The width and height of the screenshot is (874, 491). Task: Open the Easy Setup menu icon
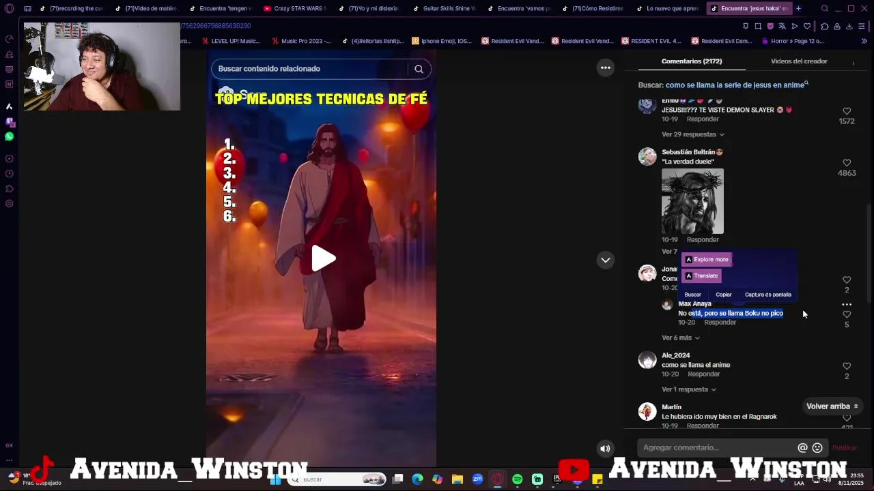[x=862, y=26]
